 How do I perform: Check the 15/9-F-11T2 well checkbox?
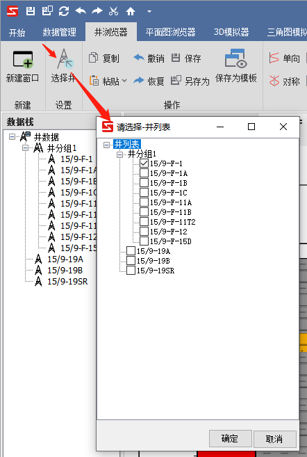(x=144, y=221)
